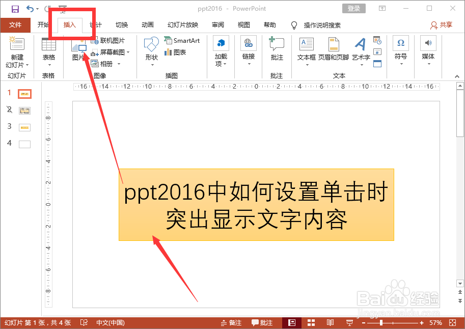This screenshot has height=329, width=465.
Task: Toggle the 批注 comments pane in status bar
Action: (262, 322)
